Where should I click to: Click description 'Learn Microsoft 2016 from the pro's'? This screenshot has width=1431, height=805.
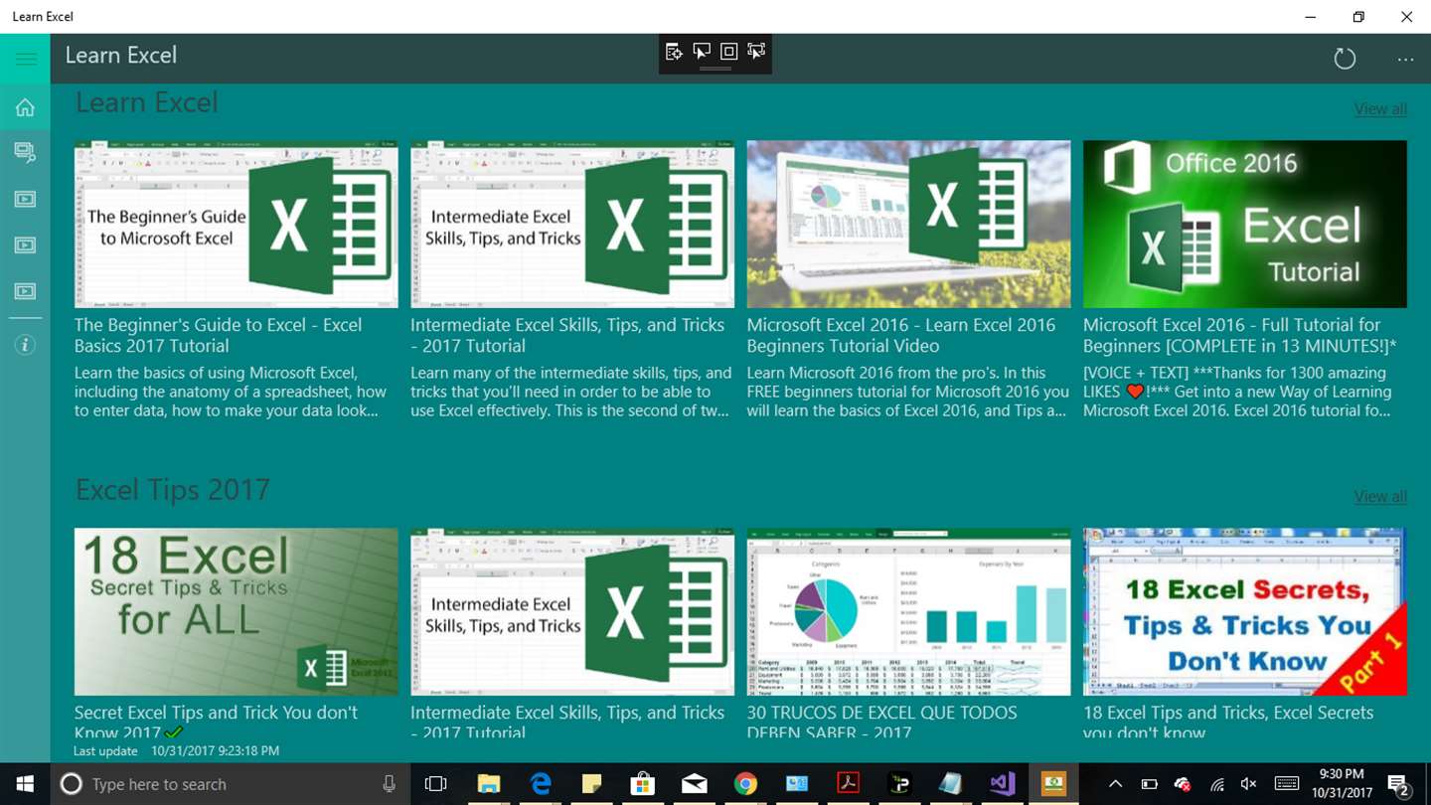coord(908,392)
